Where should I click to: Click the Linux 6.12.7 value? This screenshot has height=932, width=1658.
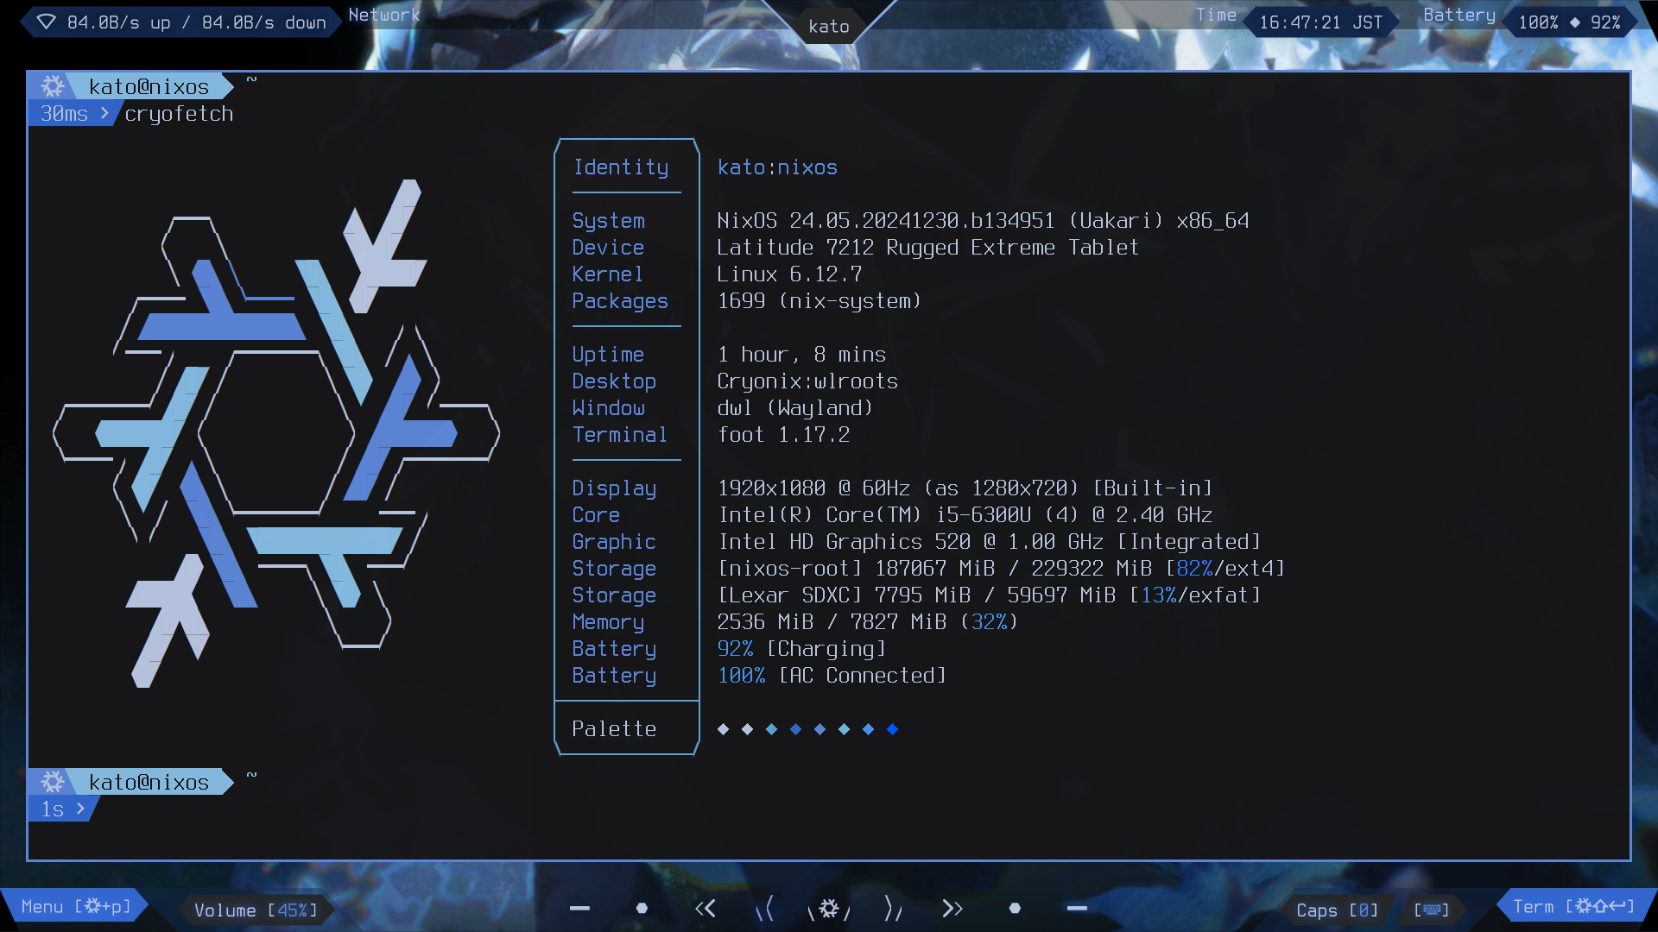789,274
